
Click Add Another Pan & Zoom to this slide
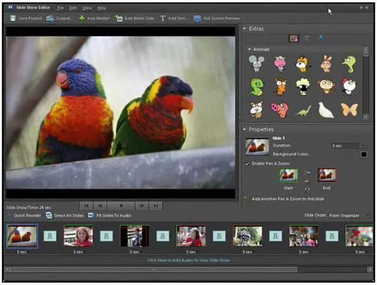click(x=288, y=199)
